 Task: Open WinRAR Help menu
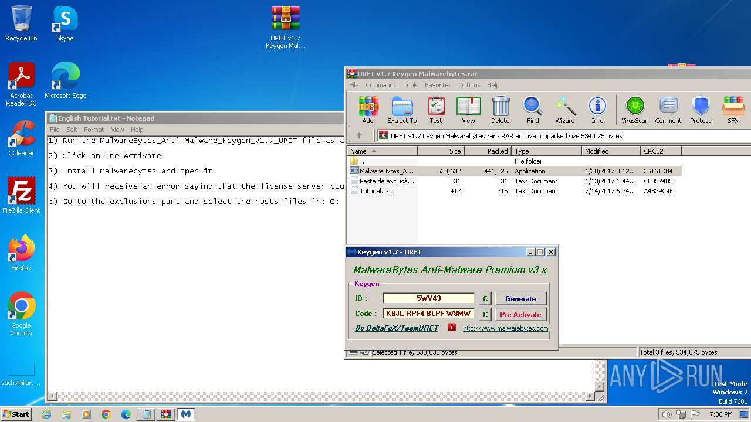click(x=493, y=85)
